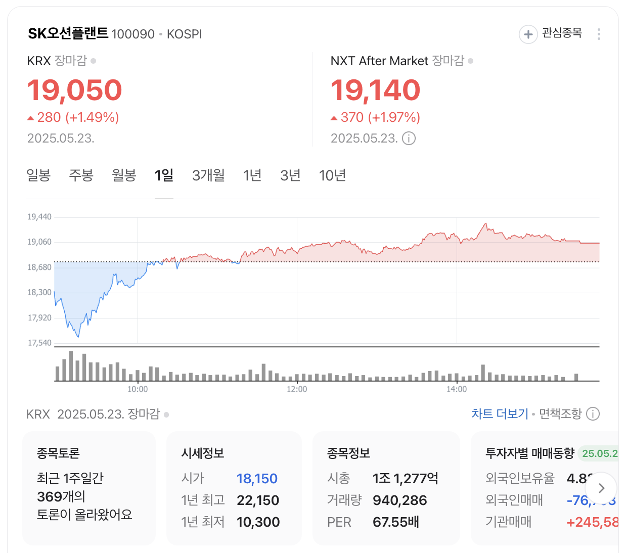Click the NXT 장마감 status dot
626x553 pixels.
point(471,61)
